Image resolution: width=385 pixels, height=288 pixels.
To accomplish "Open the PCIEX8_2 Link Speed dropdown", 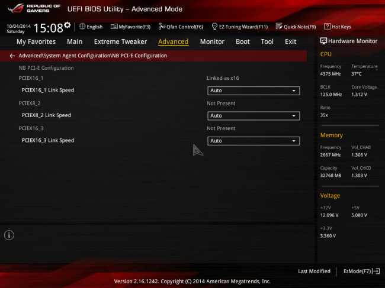I will (254, 116).
